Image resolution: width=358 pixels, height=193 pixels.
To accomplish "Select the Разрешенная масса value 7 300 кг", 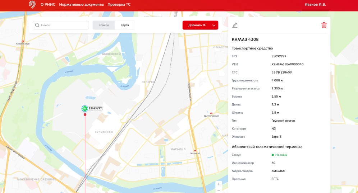I will 277,88.
